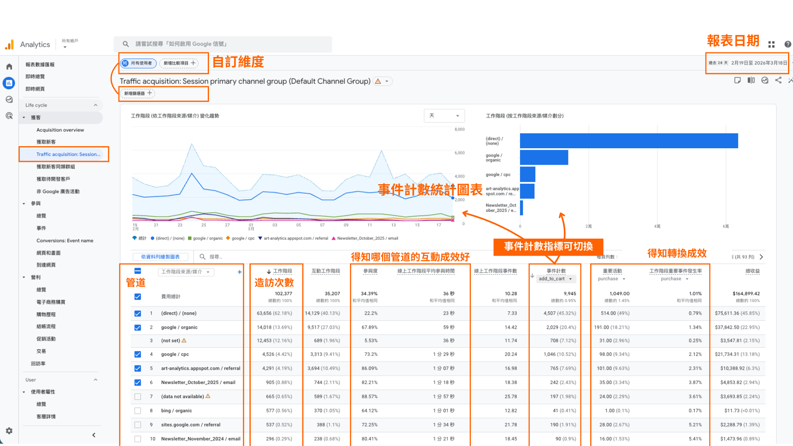
Task: Click the Share this report icon
Action: [x=779, y=81]
